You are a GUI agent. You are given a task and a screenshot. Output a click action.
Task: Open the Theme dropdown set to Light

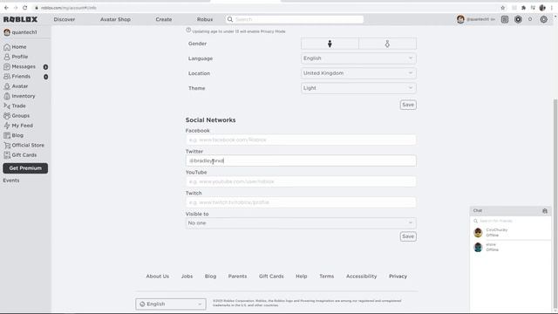tap(358, 88)
